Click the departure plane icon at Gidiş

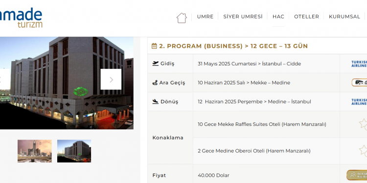[x=155, y=63]
